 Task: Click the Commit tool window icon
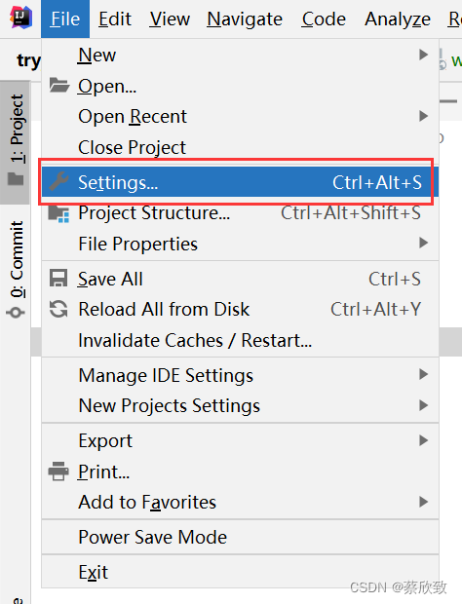coord(16,312)
